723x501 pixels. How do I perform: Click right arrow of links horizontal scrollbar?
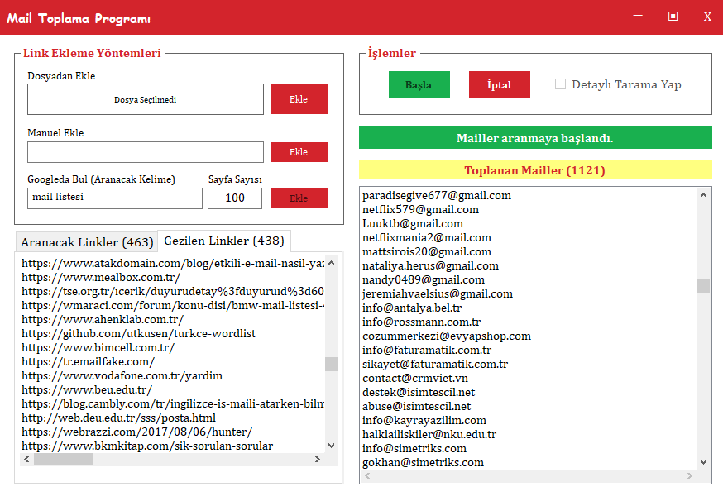318,459
